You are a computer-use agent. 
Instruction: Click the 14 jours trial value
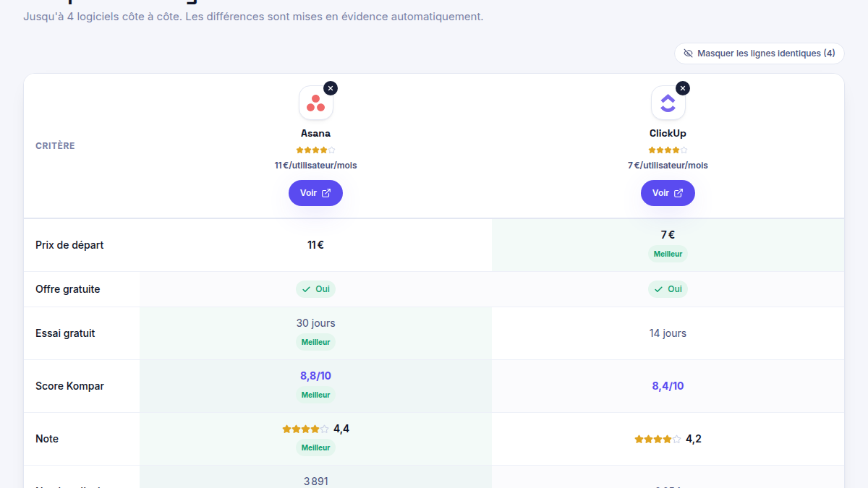[668, 333]
